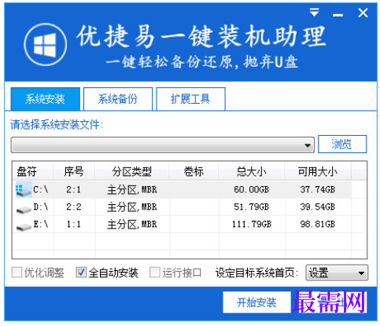
Task: Open the title bar dropdown menu arrow icon
Action: (x=314, y=13)
